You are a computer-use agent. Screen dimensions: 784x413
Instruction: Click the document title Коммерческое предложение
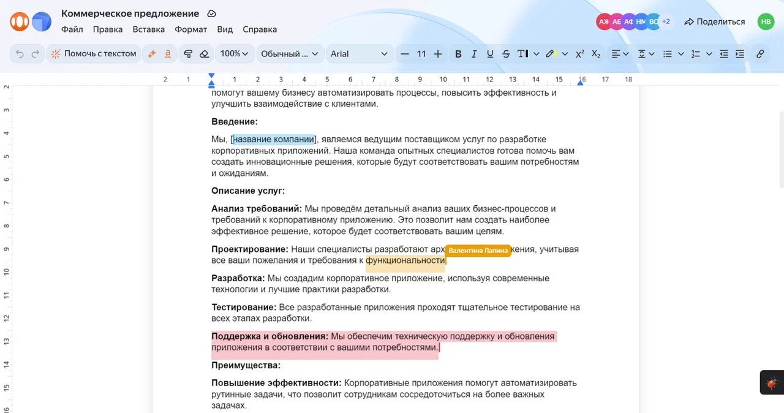click(x=130, y=13)
